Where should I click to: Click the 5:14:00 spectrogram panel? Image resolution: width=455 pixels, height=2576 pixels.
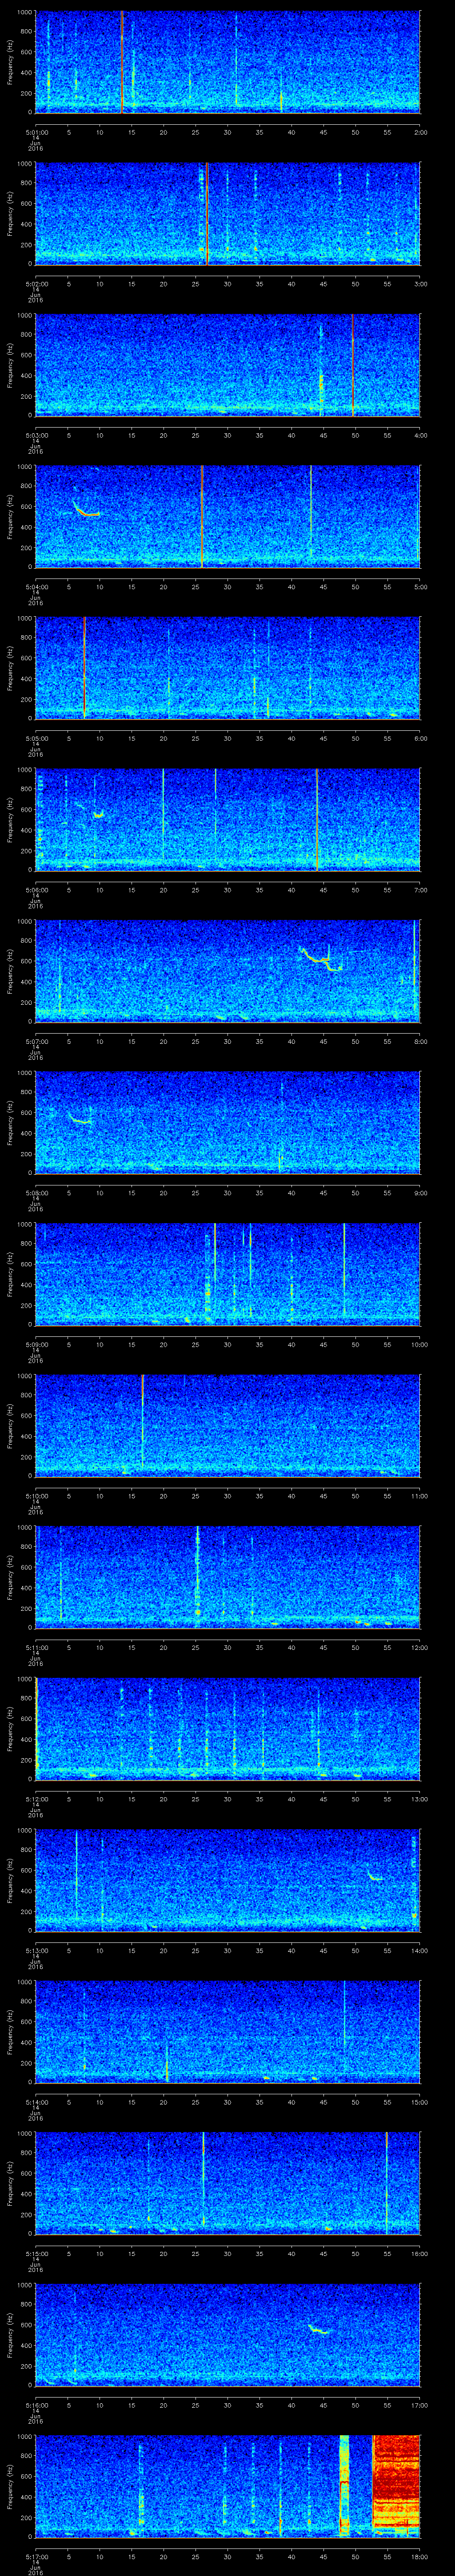click(x=227, y=2032)
